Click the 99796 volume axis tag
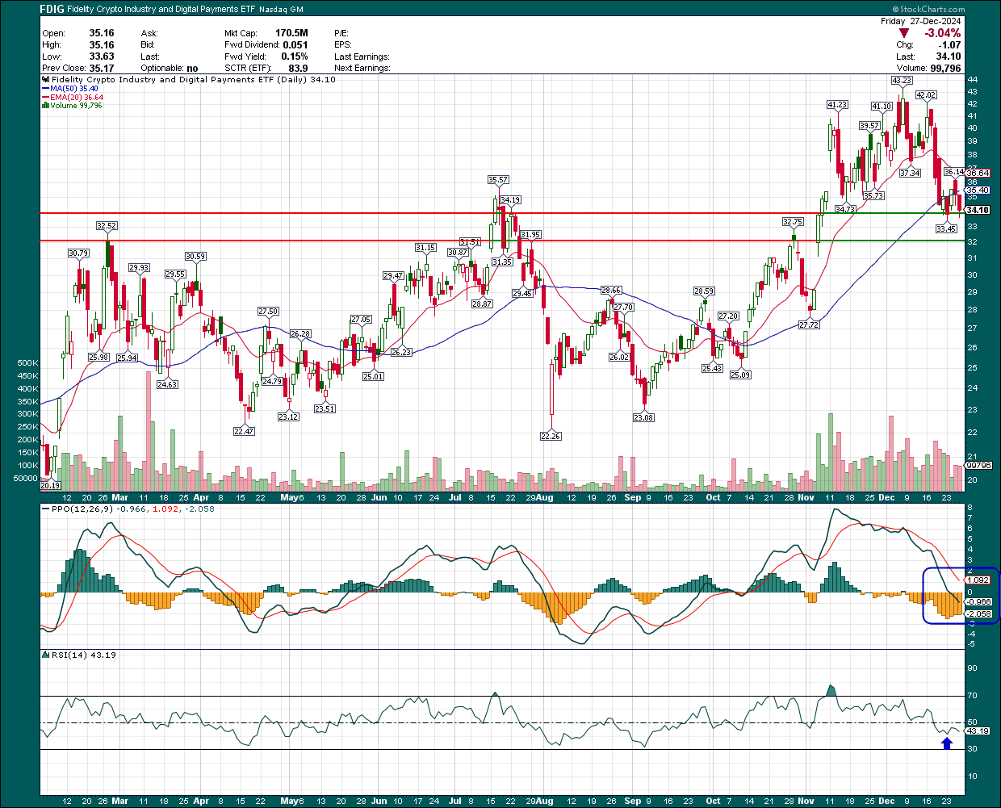 978,466
